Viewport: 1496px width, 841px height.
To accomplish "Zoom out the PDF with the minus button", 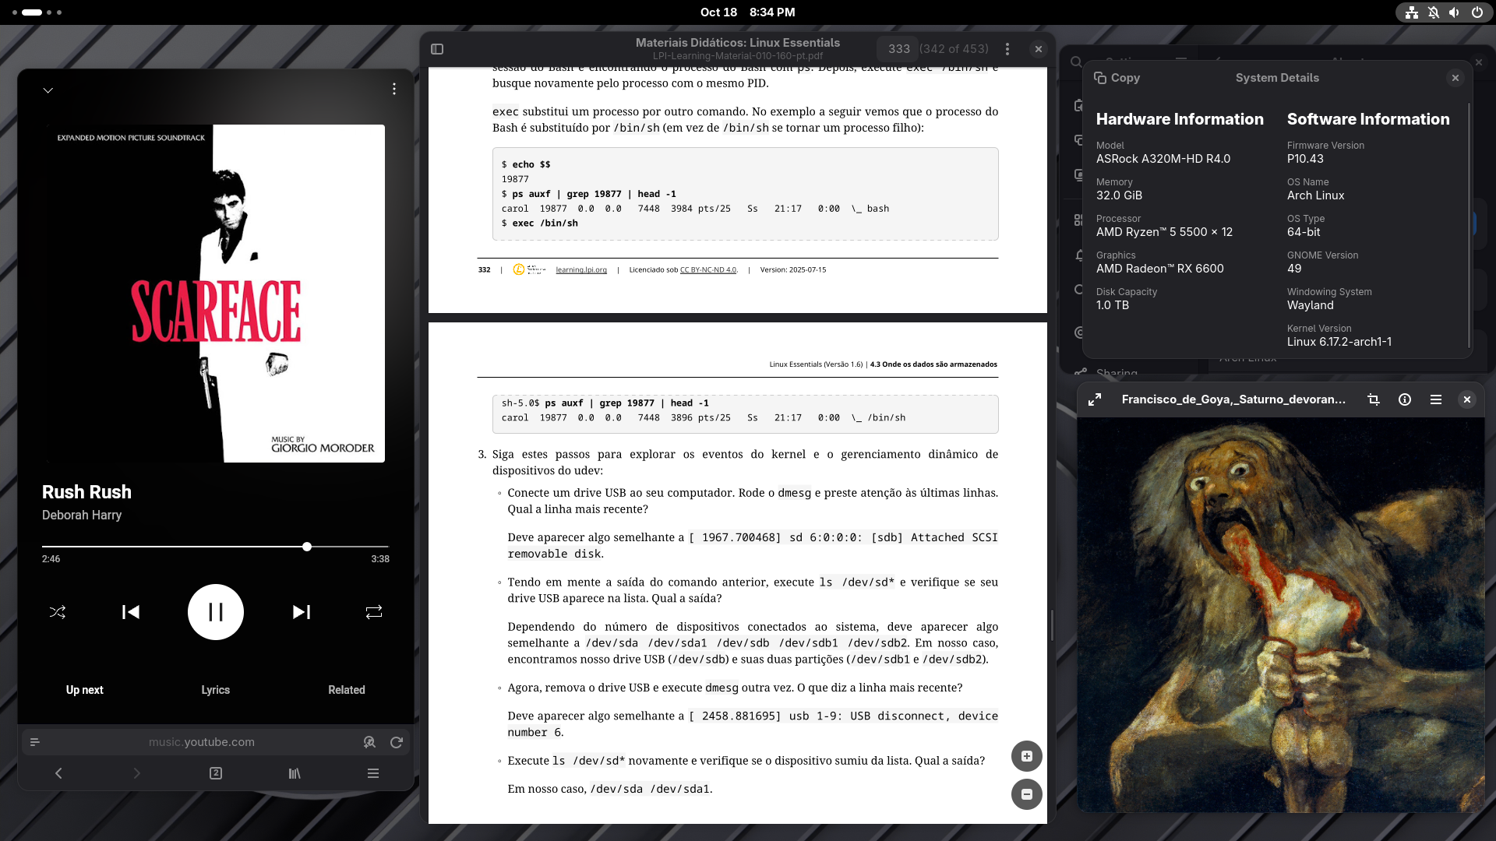I will point(1027,794).
